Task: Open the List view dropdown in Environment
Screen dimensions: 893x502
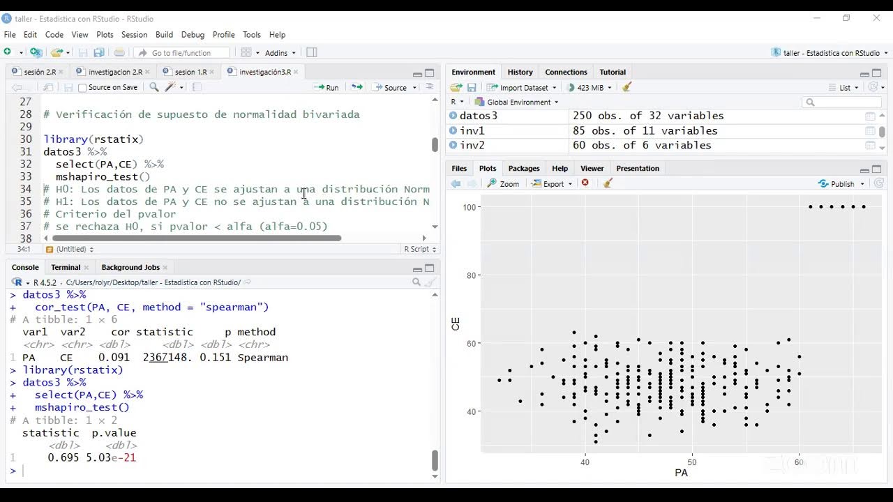Action: click(845, 87)
